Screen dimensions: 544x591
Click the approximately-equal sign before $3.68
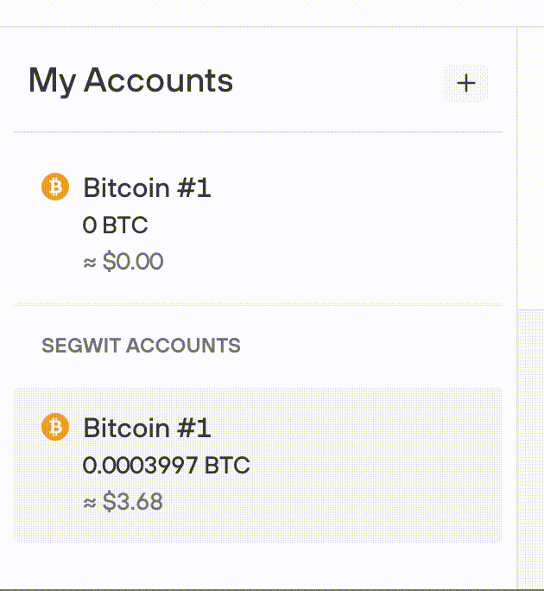tap(90, 502)
